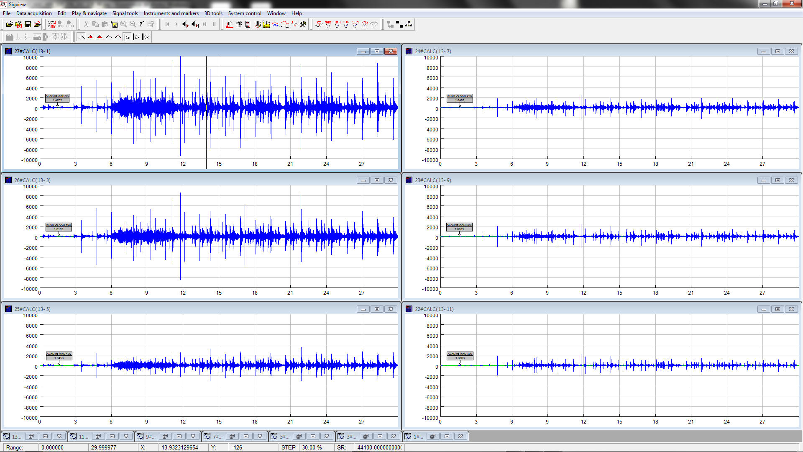The width and height of the screenshot is (803, 452).
Task: Play the signal with the speaker icon
Action: point(185,24)
